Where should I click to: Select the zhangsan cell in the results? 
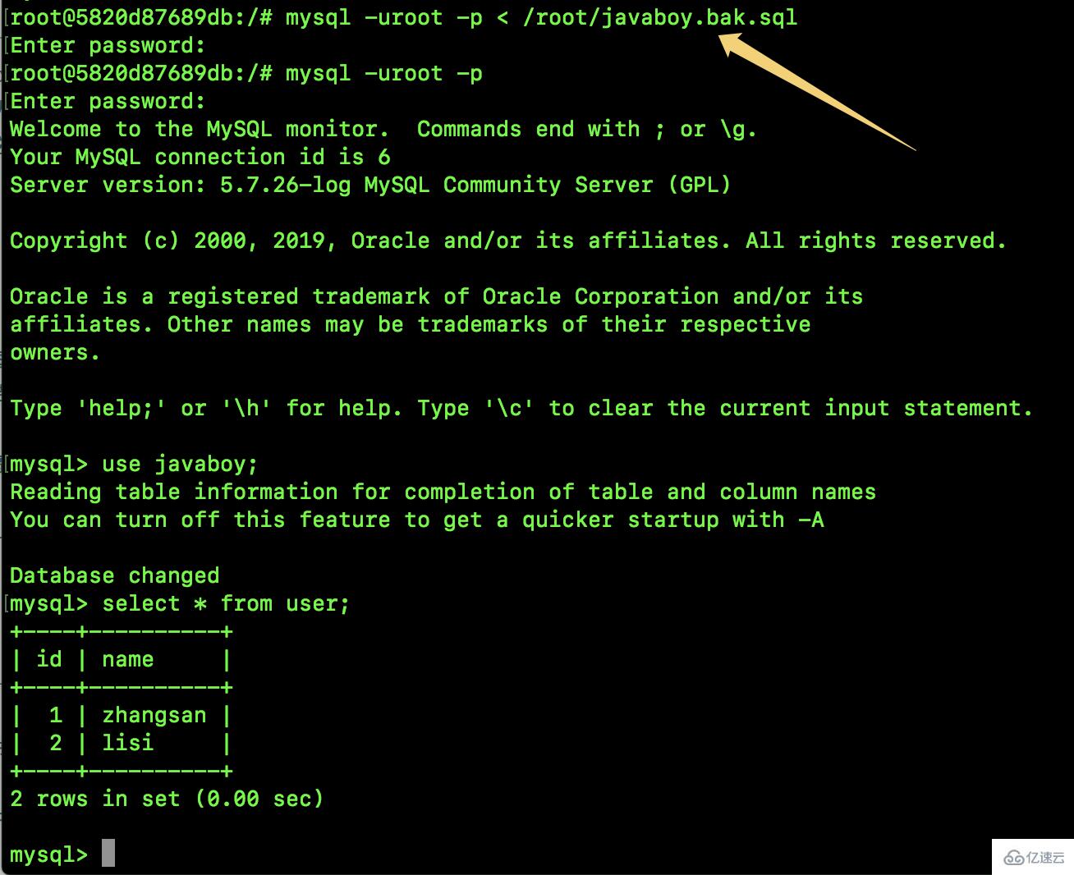[154, 715]
